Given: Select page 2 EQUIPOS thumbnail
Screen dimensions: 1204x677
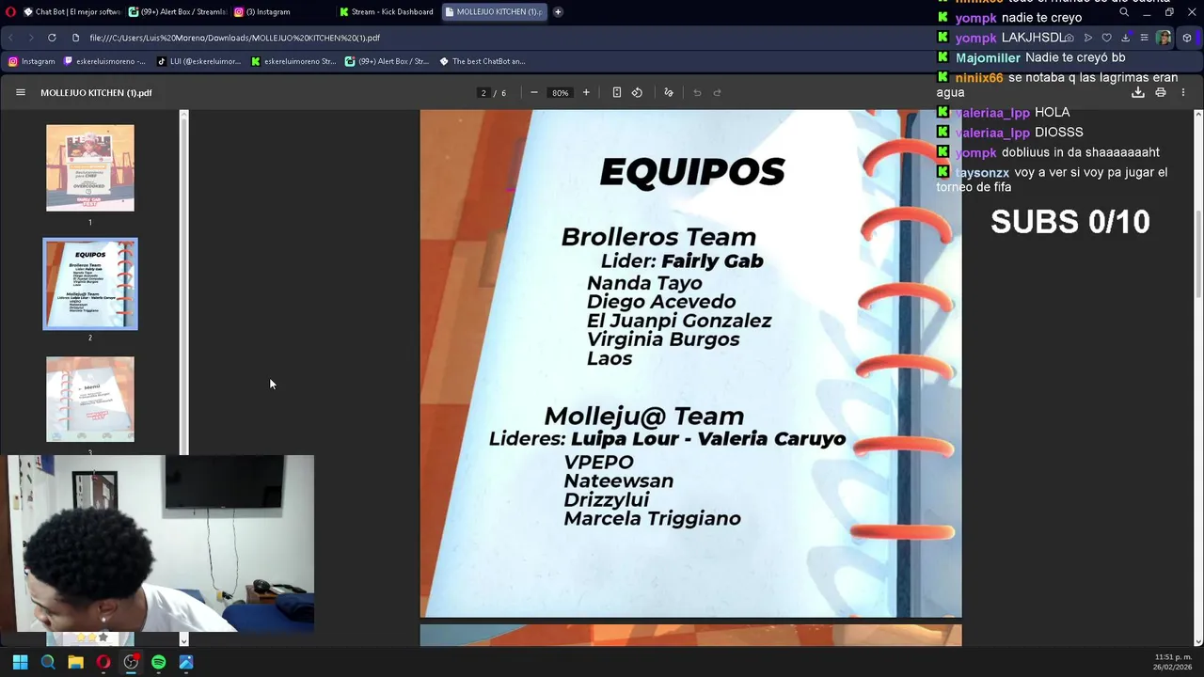Looking at the screenshot, I should pos(90,284).
